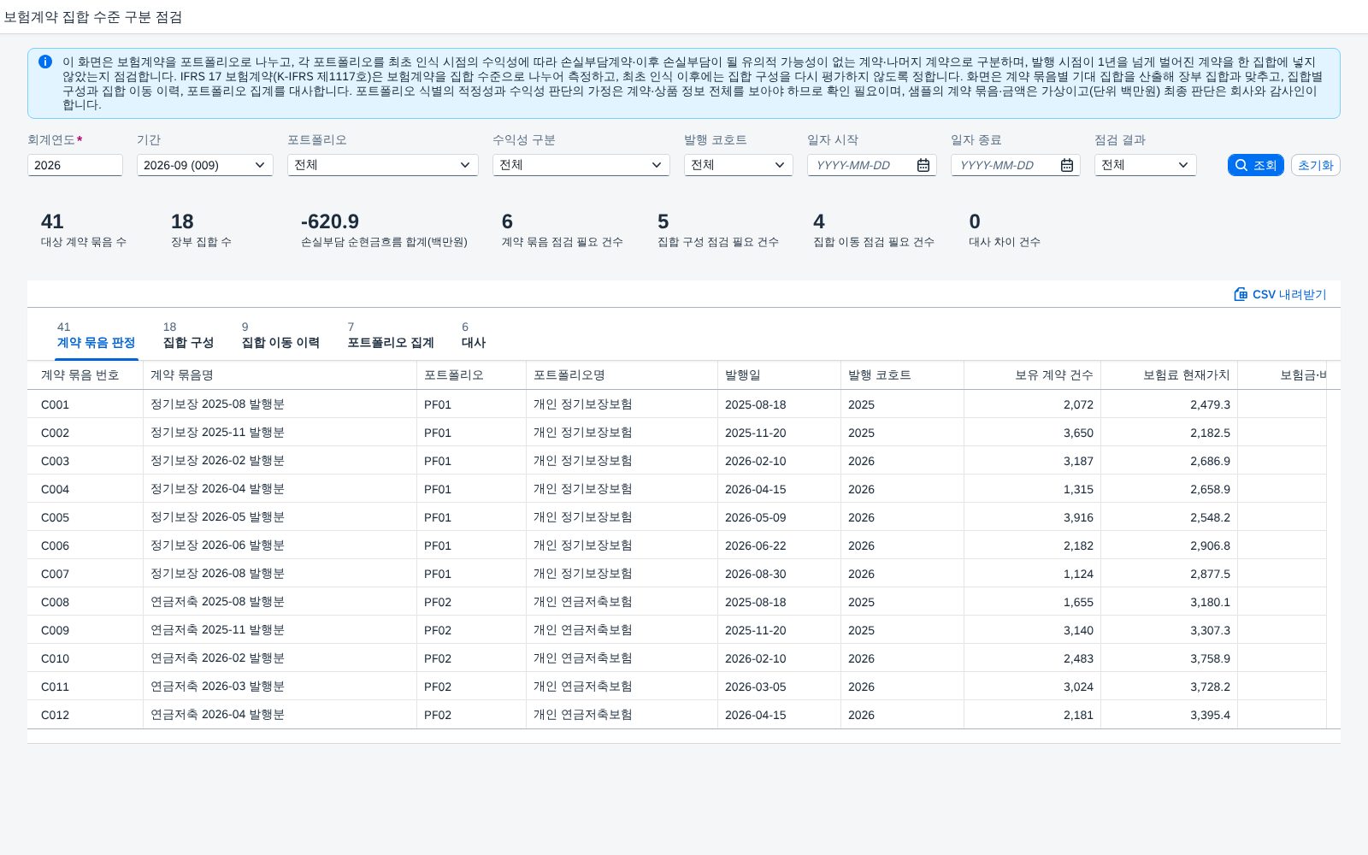This screenshot has width=1368, height=855.
Task: Click the 장부 집합 수 KPI value 18
Action: pyautogui.click(x=182, y=221)
